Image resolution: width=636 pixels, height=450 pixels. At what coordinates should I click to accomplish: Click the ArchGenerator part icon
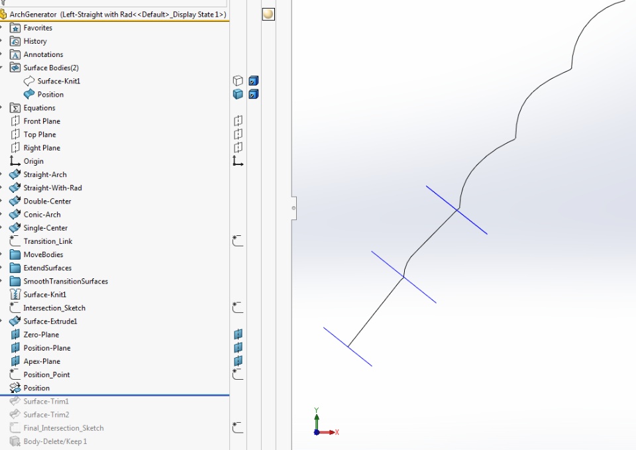[3, 15]
